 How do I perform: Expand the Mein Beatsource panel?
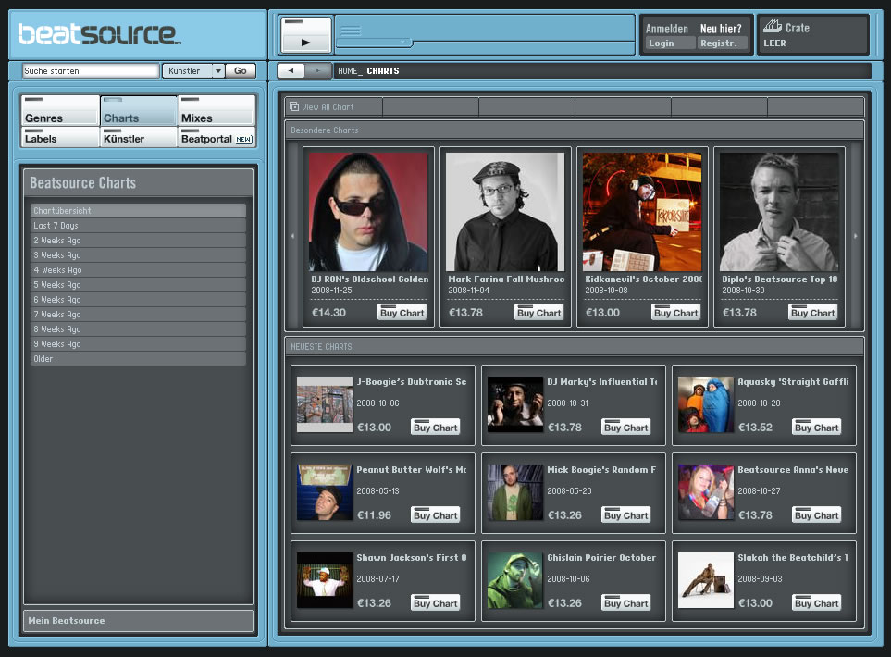click(138, 621)
